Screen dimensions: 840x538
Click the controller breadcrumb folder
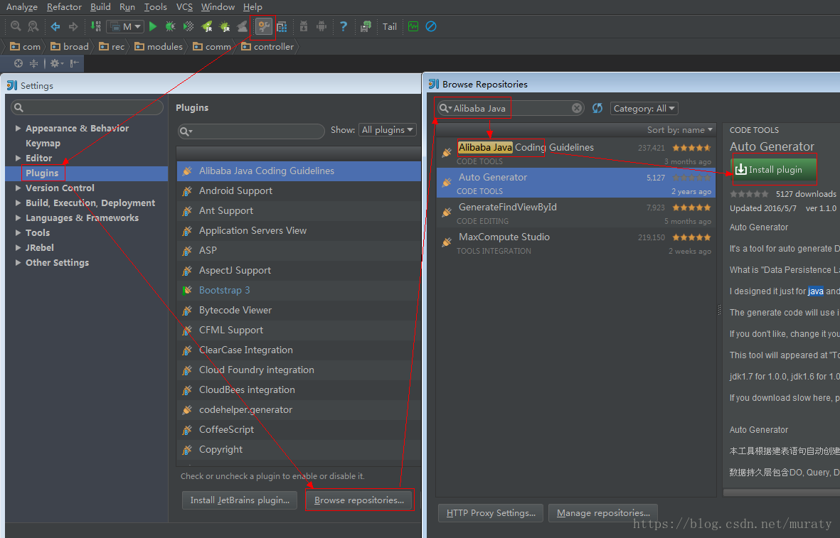click(x=267, y=47)
